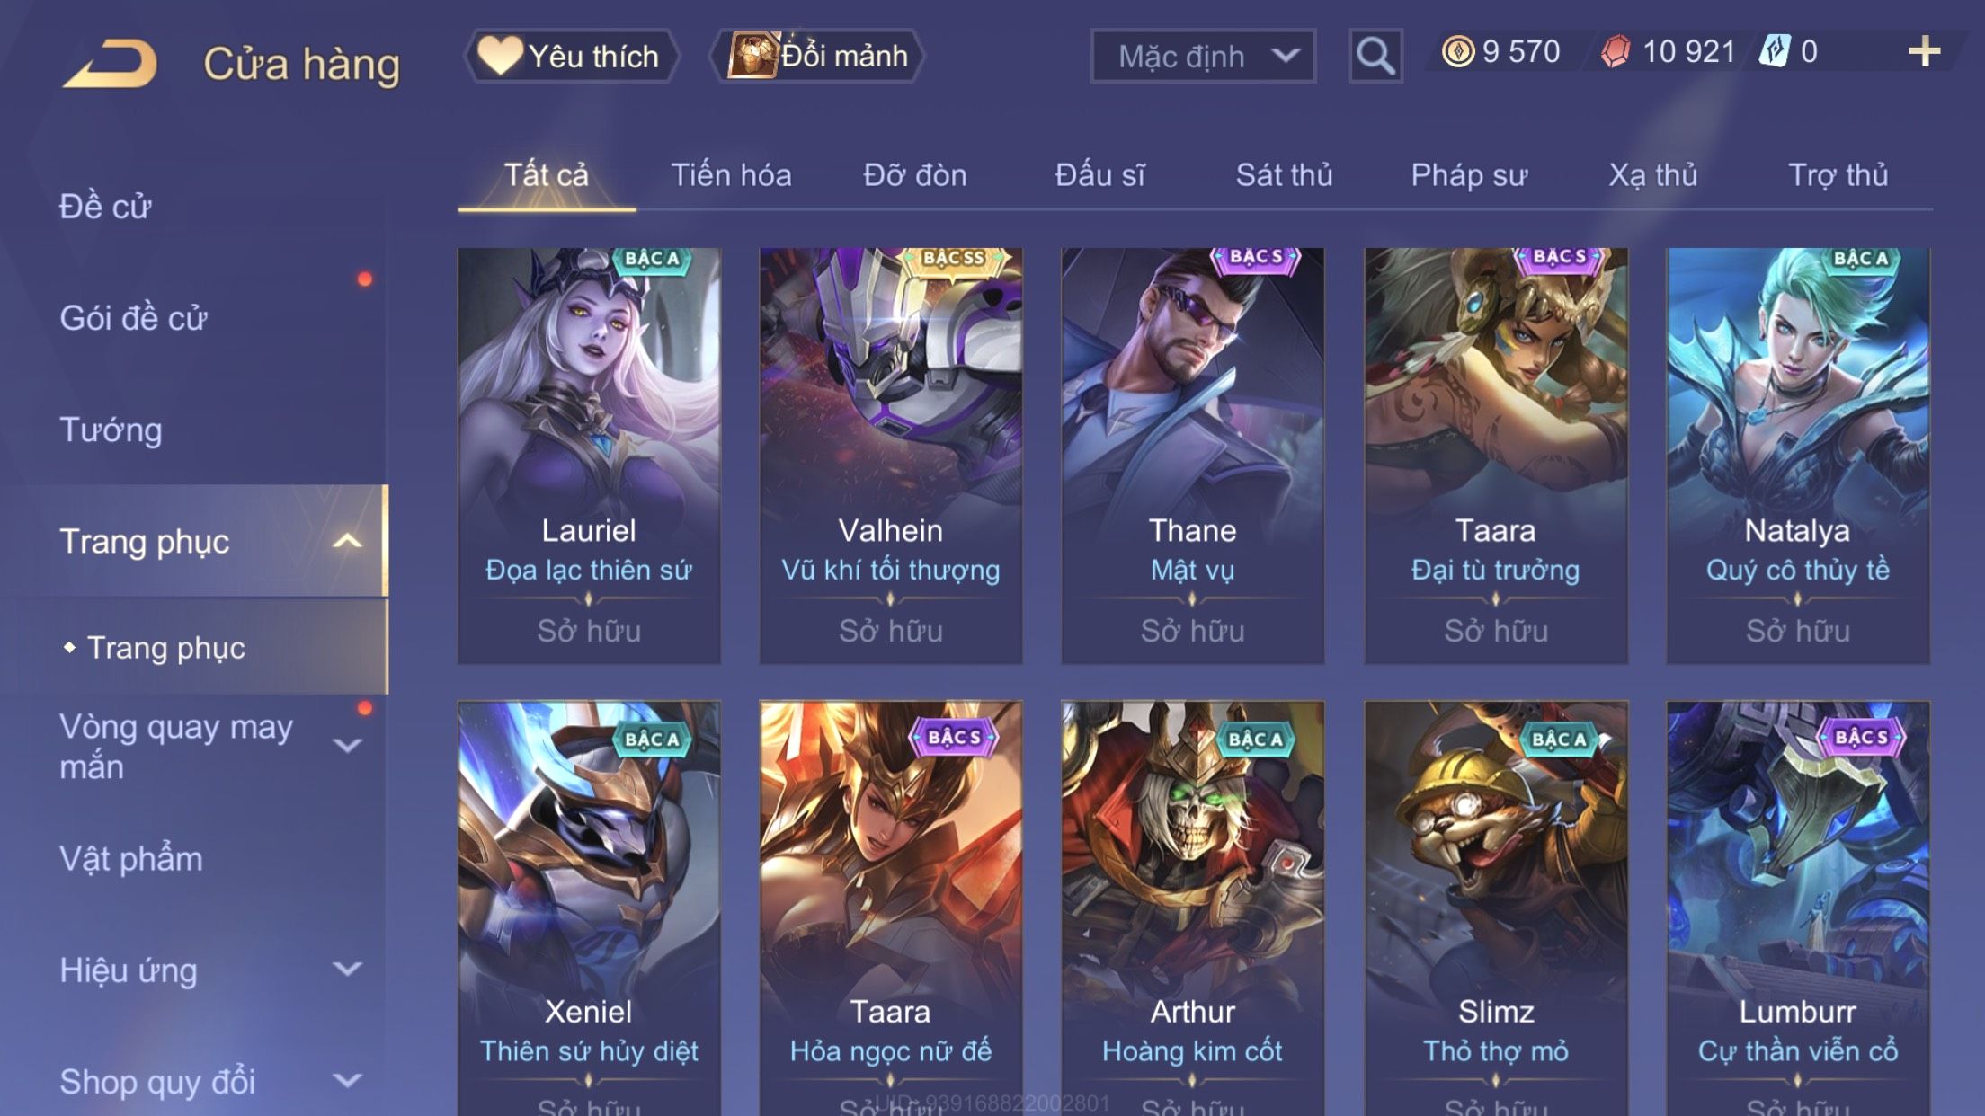Open the Yêu thích heart favorites
The width and height of the screenshot is (1985, 1116).
[x=571, y=56]
